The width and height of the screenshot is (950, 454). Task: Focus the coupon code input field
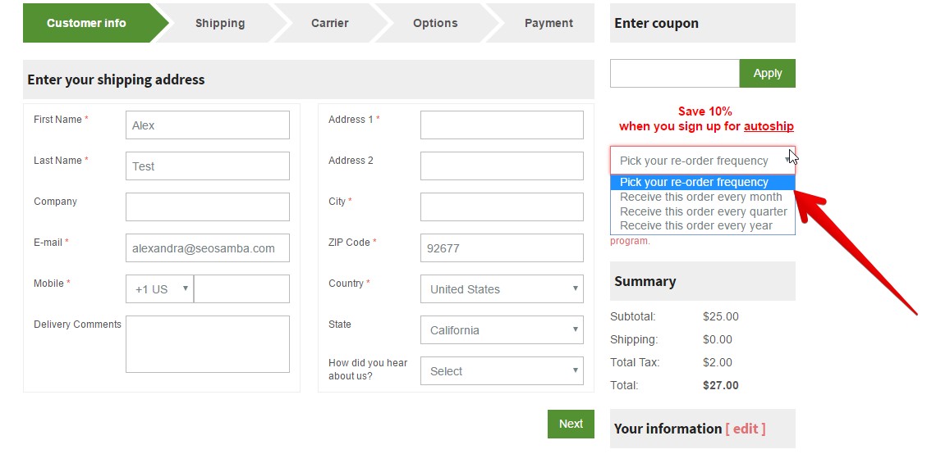coord(675,73)
